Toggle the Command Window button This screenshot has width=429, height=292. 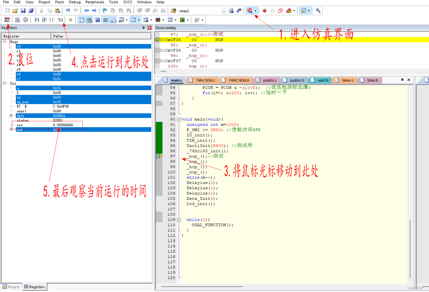[82, 20]
